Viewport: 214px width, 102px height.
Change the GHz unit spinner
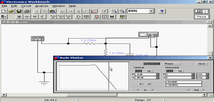(x=207, y=74)
